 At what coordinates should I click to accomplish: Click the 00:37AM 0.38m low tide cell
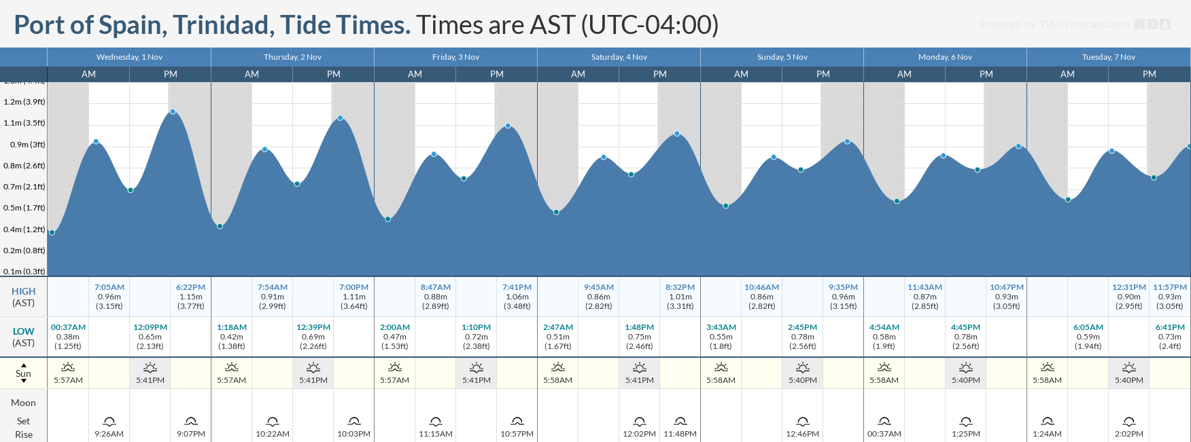click(68, 337)
